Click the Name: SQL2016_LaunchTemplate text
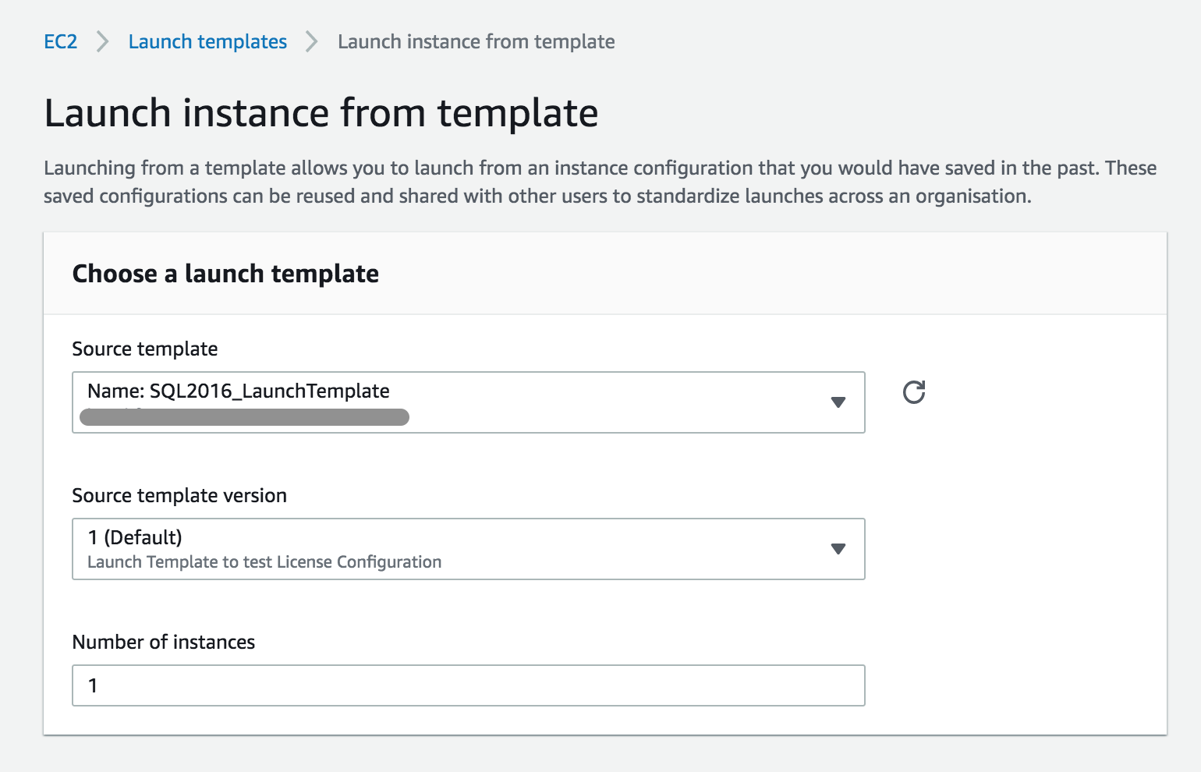The height and width of the screenshot is (772, 1201). [239, 391]
